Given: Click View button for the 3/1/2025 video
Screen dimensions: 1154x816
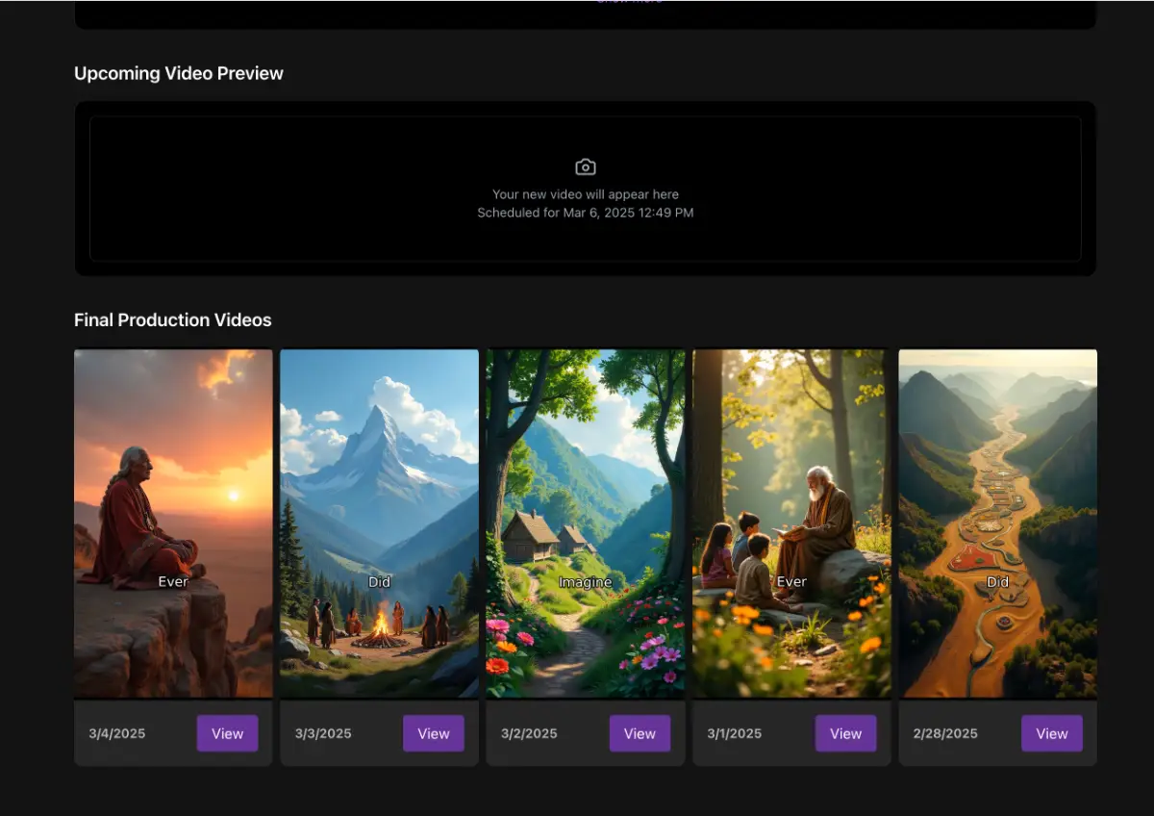Looking at the screenshot, I should (x=845, y=733).
